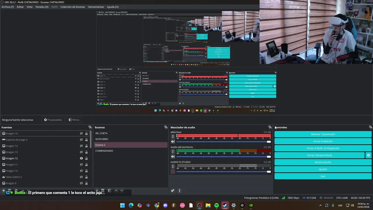The image size is (373, 210).
Task: Open source Propiedades button
Action: tap(53, 120)
